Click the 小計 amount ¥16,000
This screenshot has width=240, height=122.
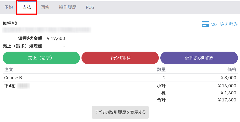click(227, 86)
